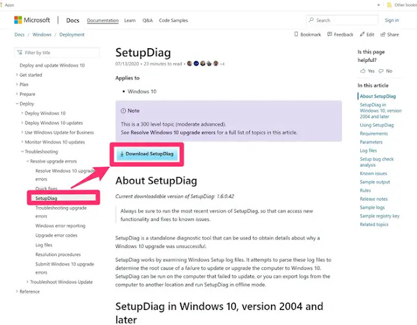Click the search magnifier icon

pyautogui.click(x=311, y=20)
